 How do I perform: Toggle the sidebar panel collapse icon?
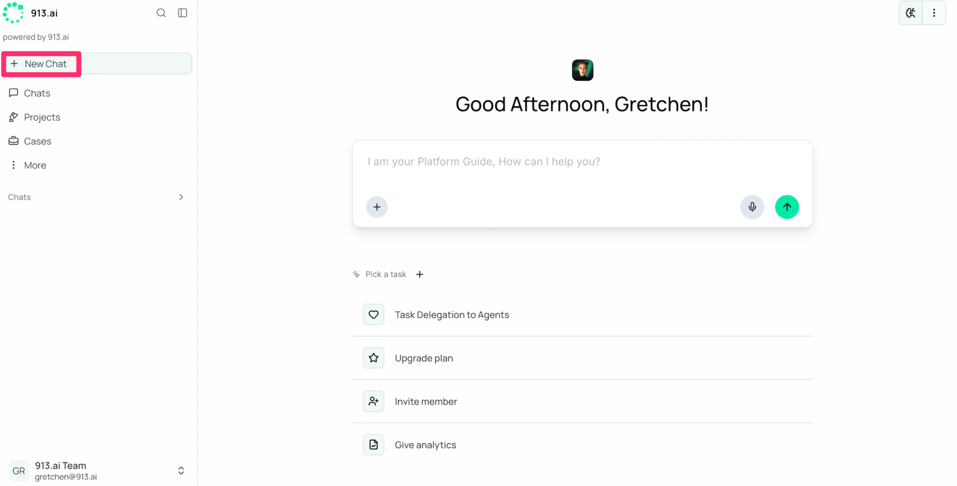click(x=183, y=13)
